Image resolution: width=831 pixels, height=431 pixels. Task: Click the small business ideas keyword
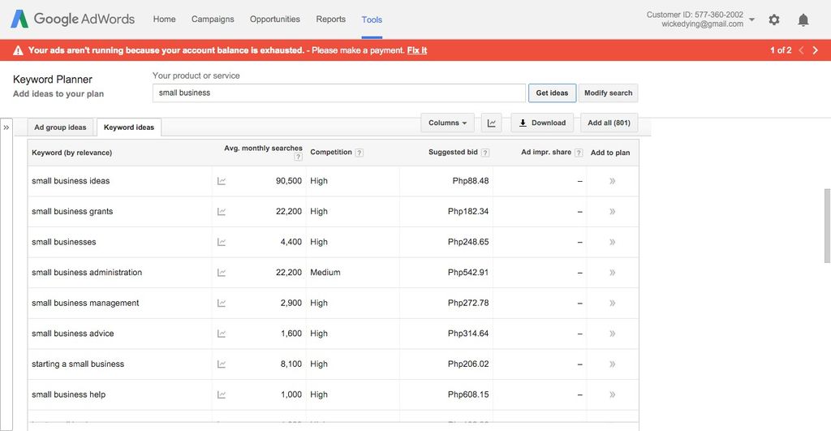click(71, 181)
